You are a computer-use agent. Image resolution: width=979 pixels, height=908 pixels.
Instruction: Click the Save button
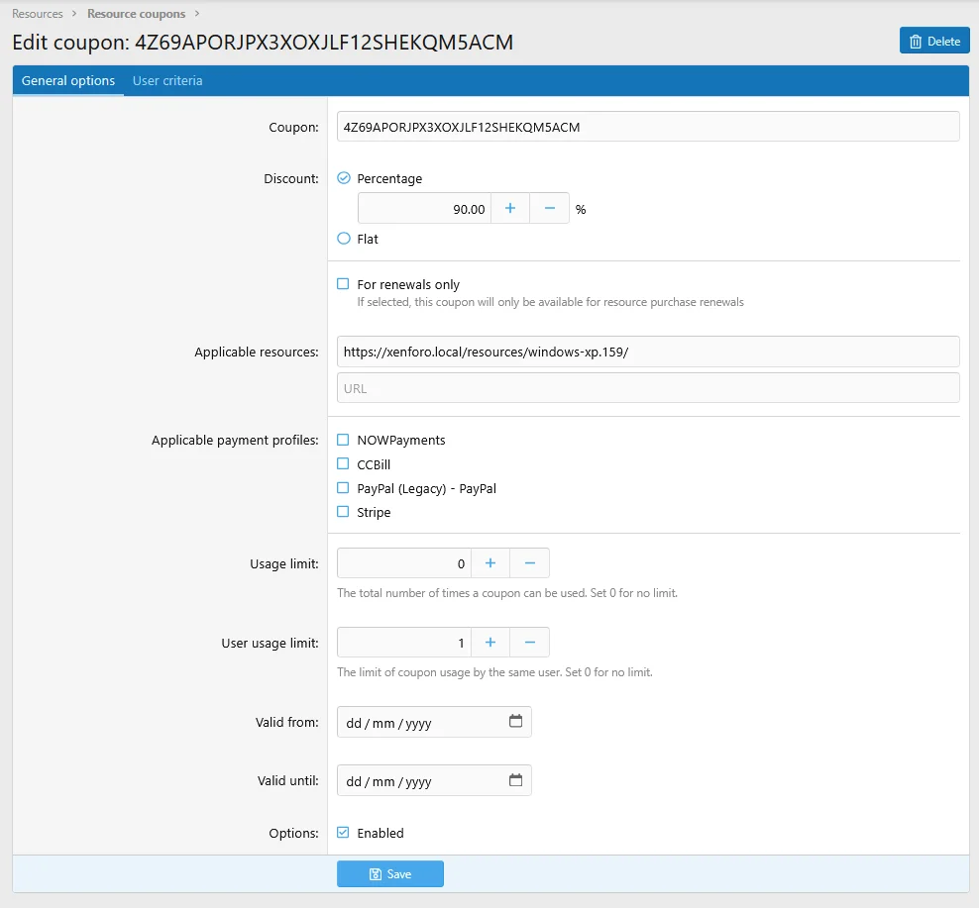point(390,874)
